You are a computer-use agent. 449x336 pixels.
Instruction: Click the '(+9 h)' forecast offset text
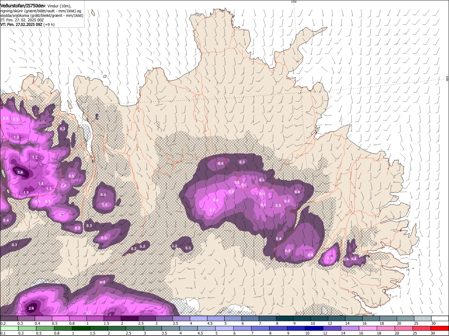pyautogui.click(x=49, y=25)
